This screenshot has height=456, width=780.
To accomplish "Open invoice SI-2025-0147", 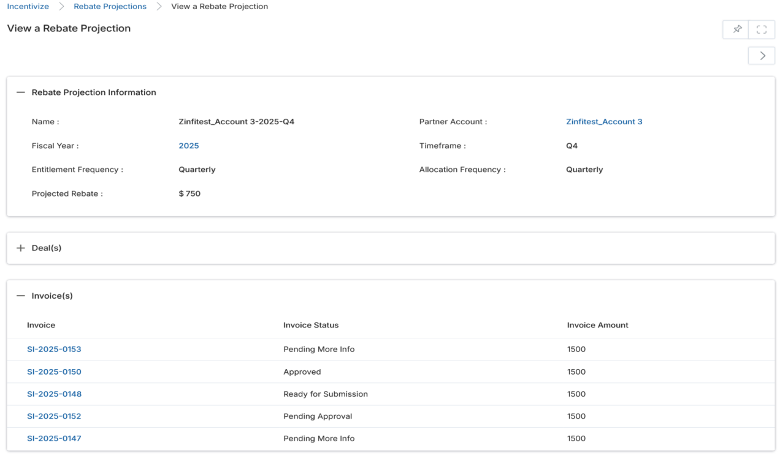I will tap(54, 438).
